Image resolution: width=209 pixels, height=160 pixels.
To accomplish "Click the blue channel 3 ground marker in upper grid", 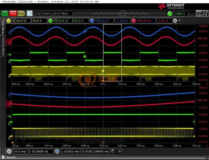I will click(10, 32).
